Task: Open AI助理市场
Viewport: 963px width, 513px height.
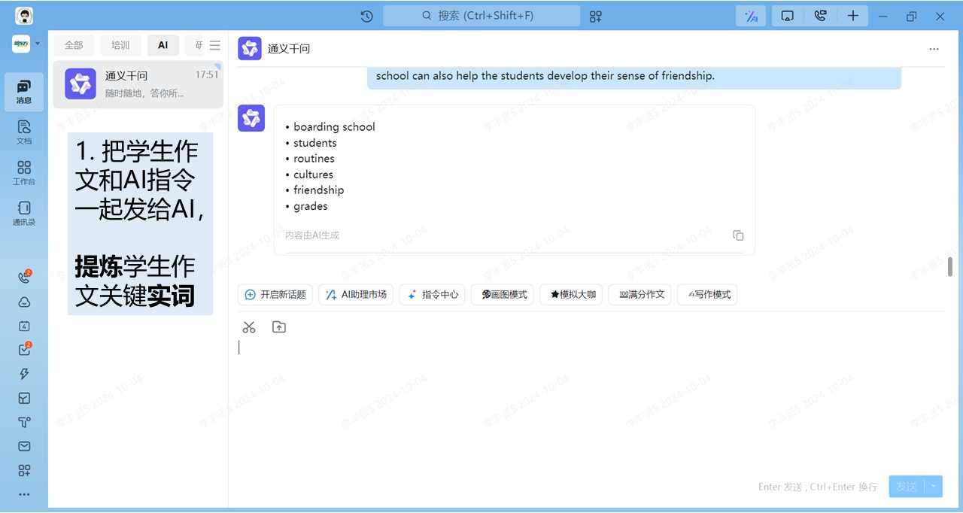Action: tap(356, 295)
